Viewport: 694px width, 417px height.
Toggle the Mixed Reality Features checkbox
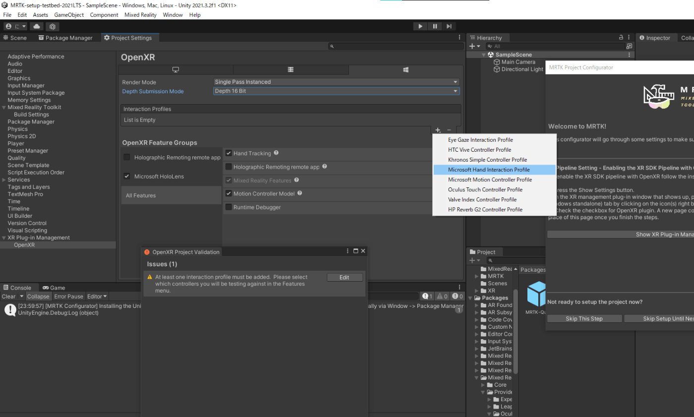(229, 180)
